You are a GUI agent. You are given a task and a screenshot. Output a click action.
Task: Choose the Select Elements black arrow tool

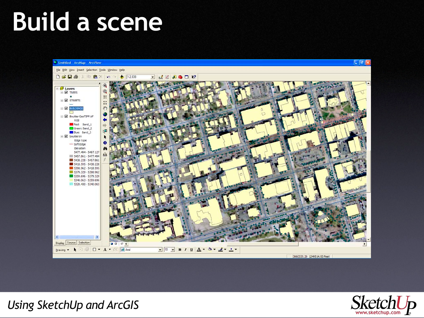click(105, 137)
